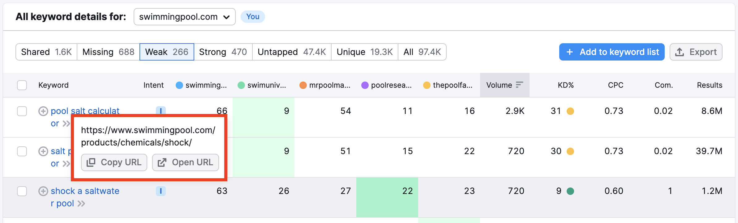This screenshot has width=738, height=223.
Task: Click the Export button
Action: pyautogui.click(x=696, y=52)
